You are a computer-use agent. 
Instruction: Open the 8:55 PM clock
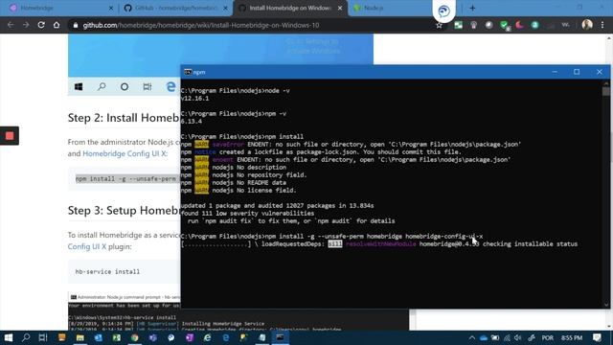[572, 337]
